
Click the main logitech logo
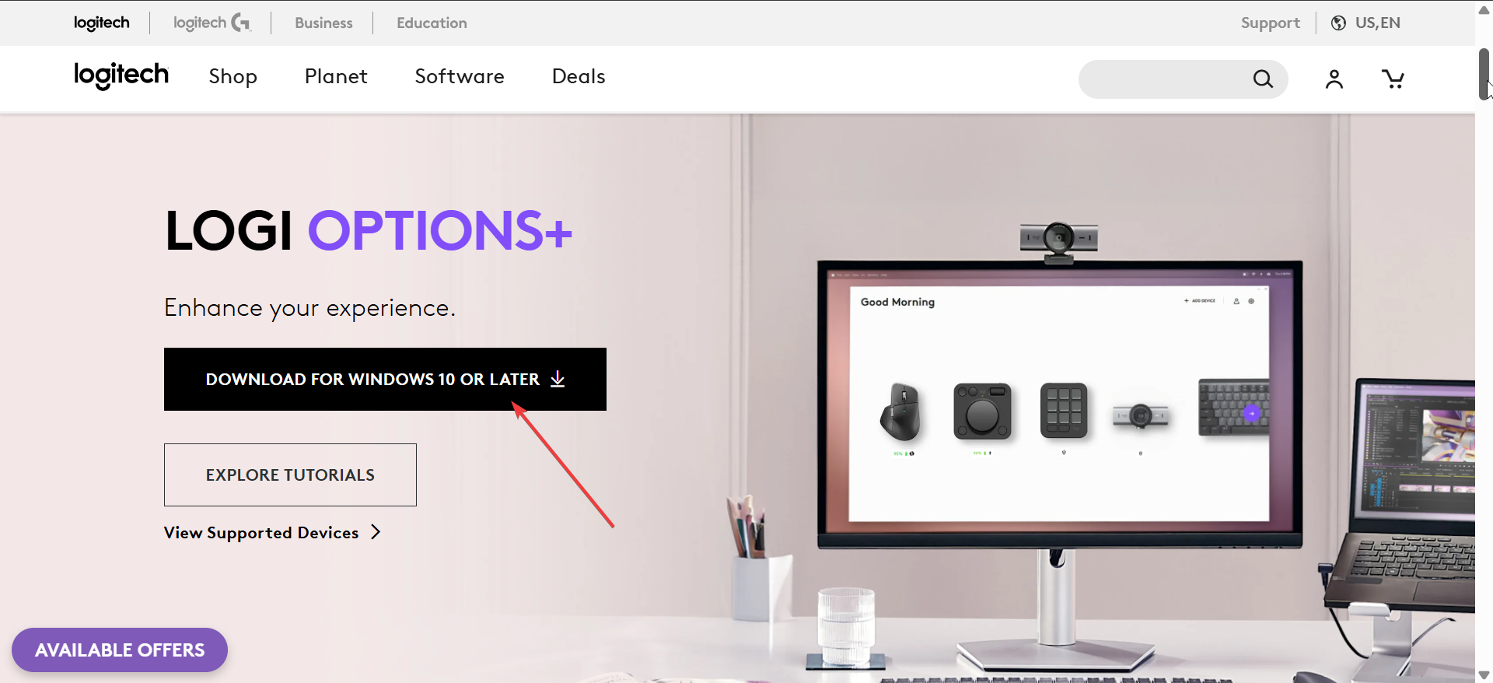click(121, 75)
